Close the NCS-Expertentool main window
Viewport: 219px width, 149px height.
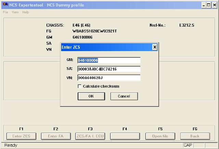215,5
